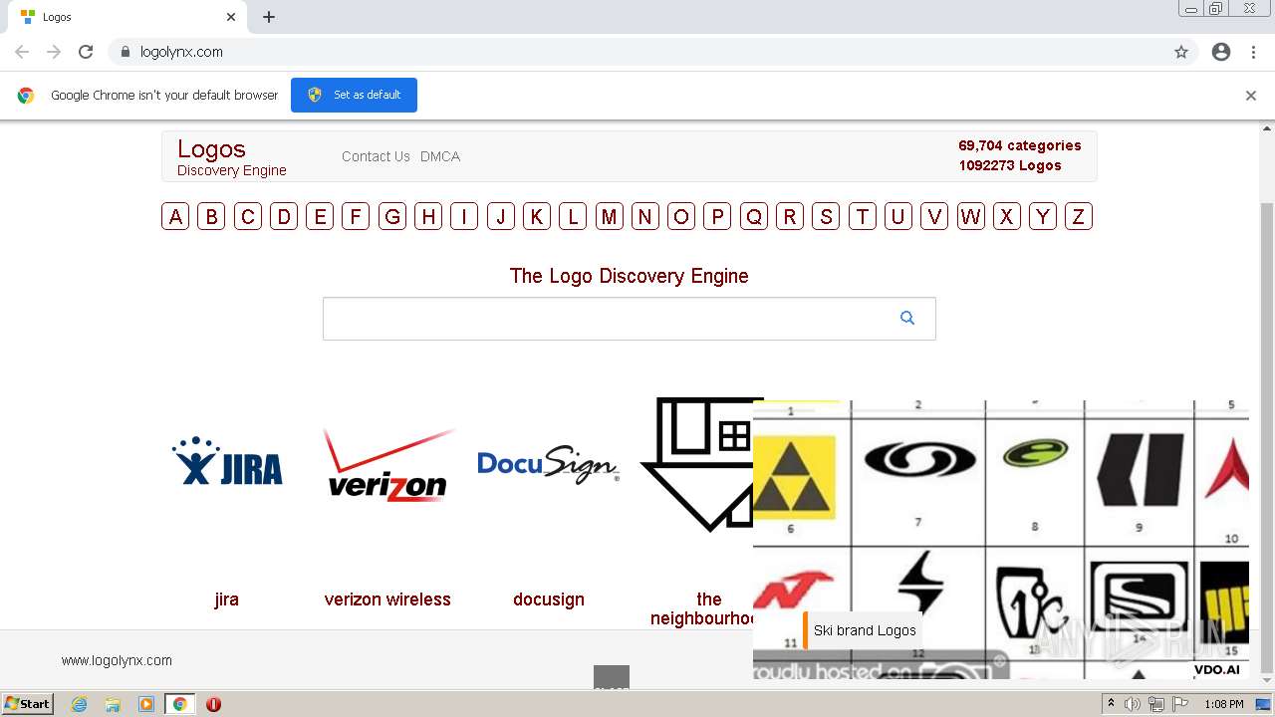Bookmark this page with the star icon
Viewport: 1275px width, 717px height.
pyautogui.click(x=1181, y=52)
